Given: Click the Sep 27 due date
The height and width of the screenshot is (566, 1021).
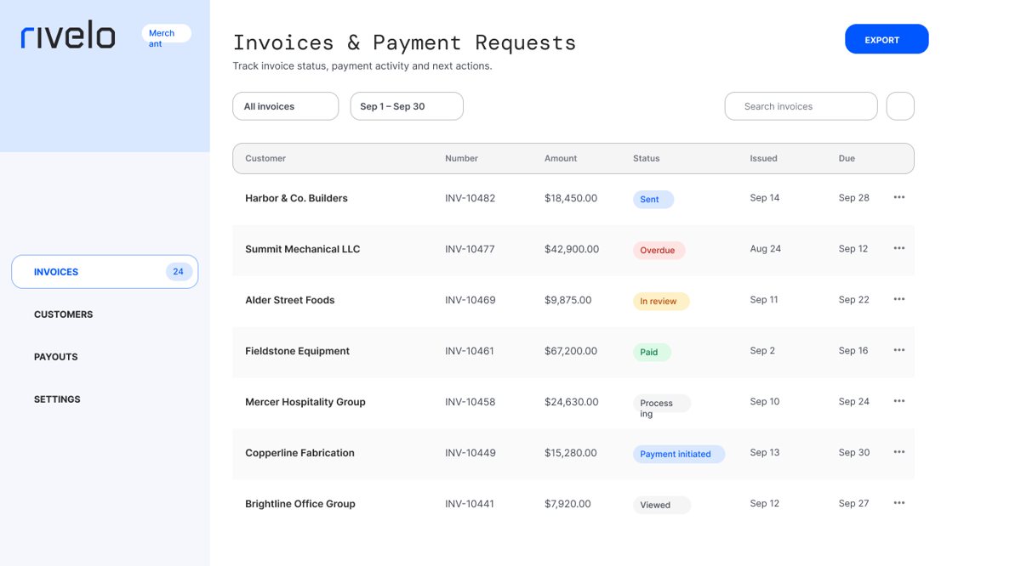Looking at the screenshot, I should click(854, 504).
